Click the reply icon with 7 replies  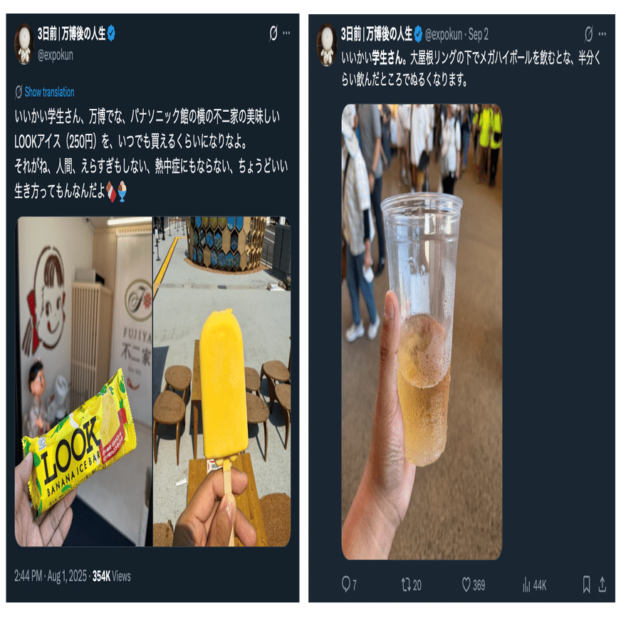[349, 584]
